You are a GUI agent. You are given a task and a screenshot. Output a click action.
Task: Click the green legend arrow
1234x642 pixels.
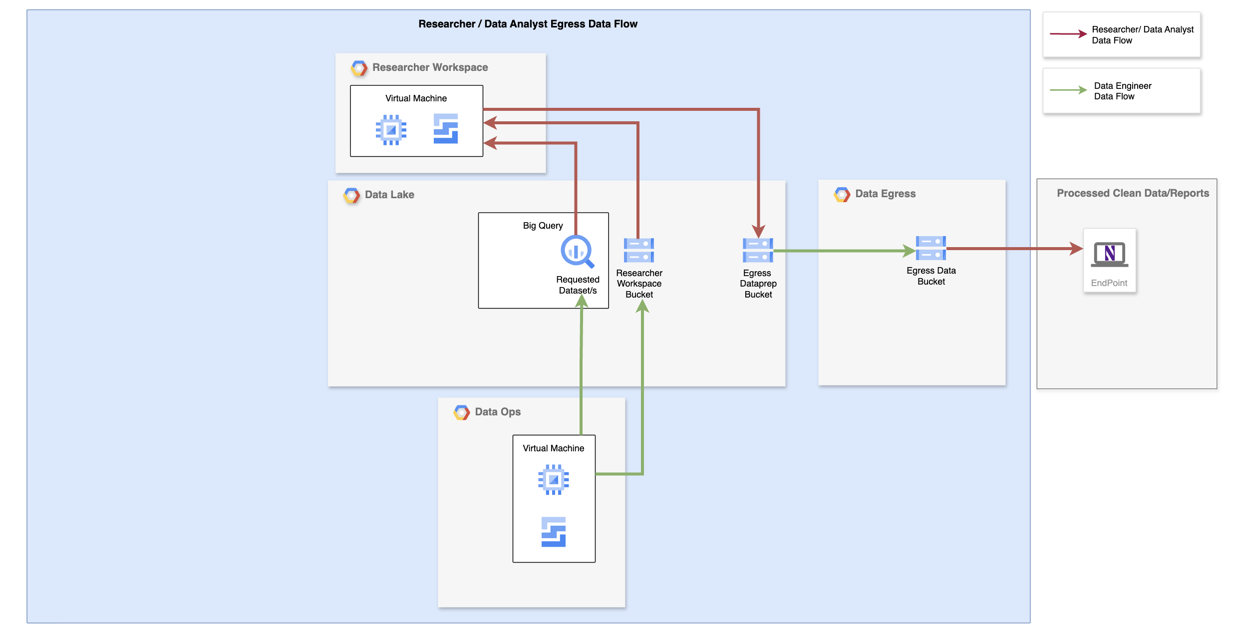point(1068,90)
